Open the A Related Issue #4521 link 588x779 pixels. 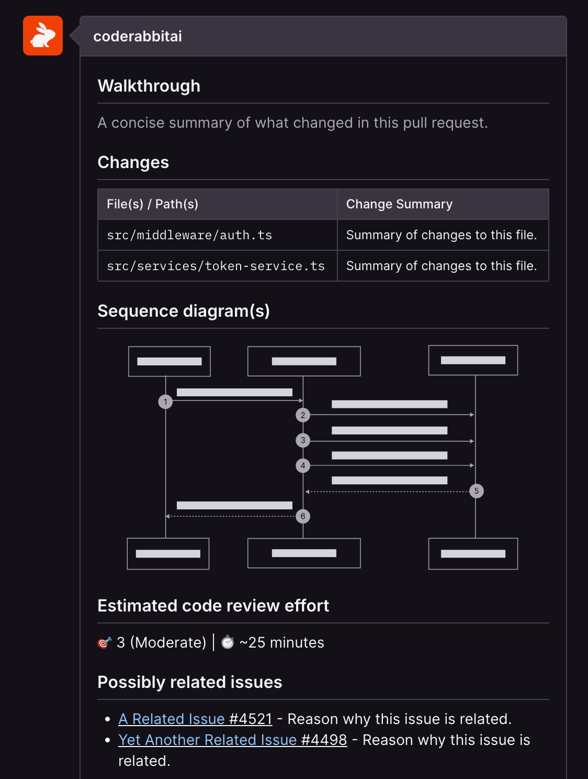click(x=196, y=719)
